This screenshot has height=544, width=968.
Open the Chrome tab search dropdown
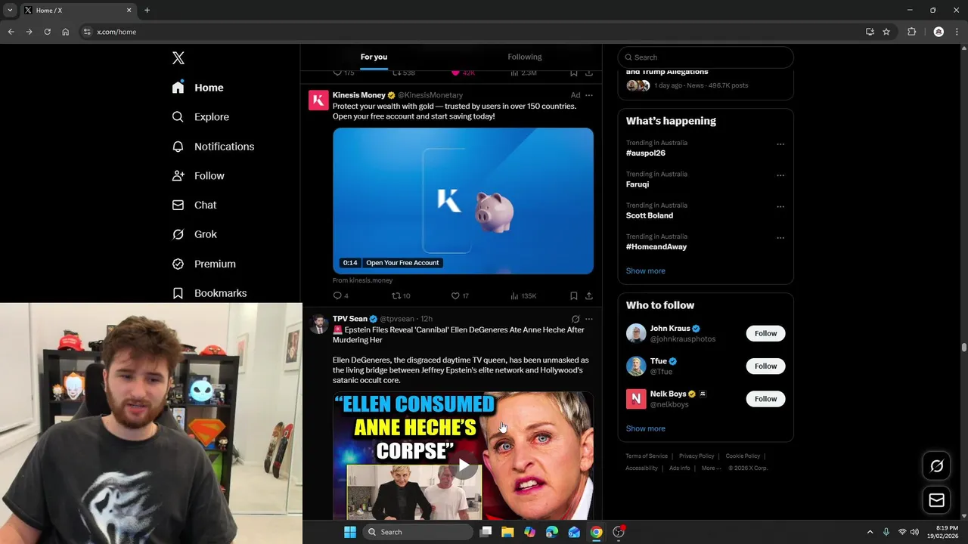pos(10,10)
